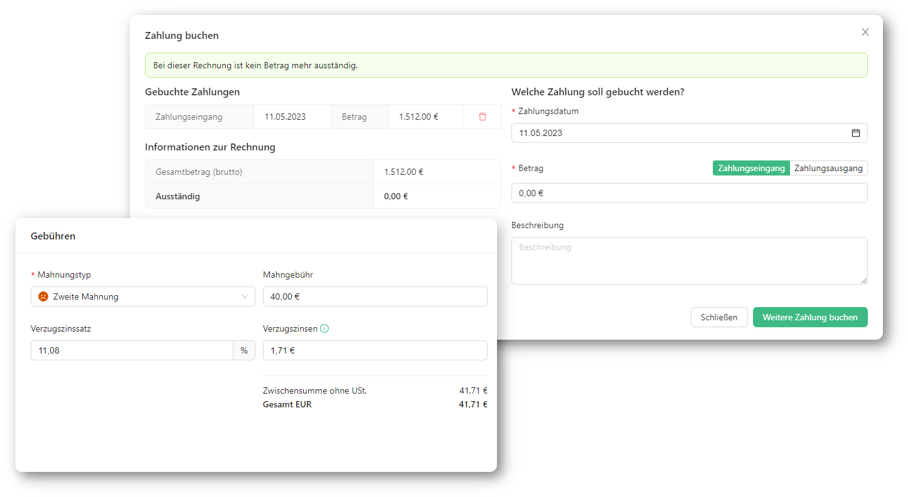Screen dimensions: 908x497
Task: Select the Verzugszinsen field showing 1,71 €
Action: click(375, 350)
